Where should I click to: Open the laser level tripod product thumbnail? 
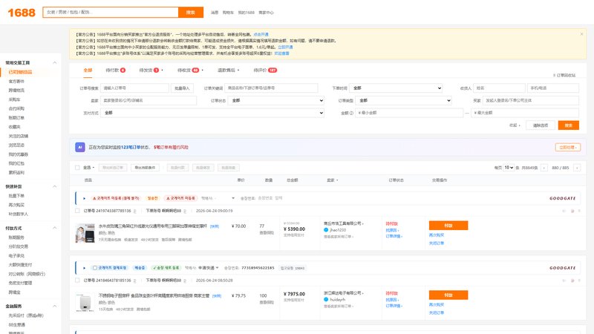point(85,233)
